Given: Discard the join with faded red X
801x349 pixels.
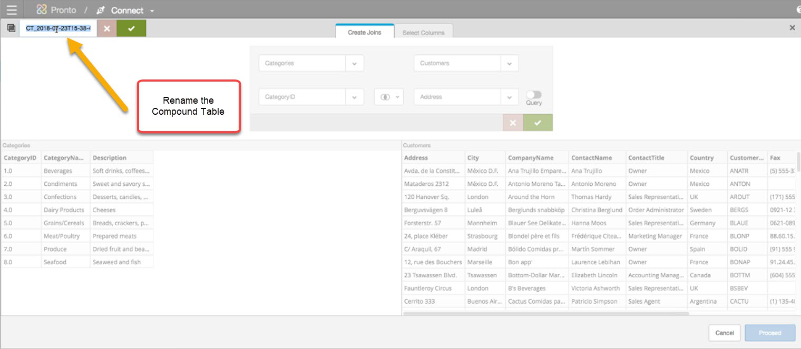Looking at the screenshot, I should tap(513, 123).
